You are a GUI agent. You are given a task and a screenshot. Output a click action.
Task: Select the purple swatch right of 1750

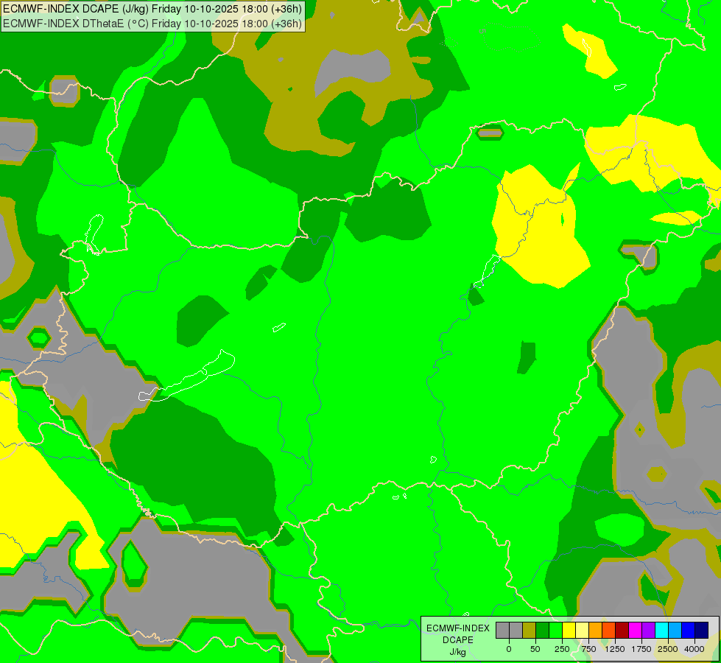coord(648,630)
